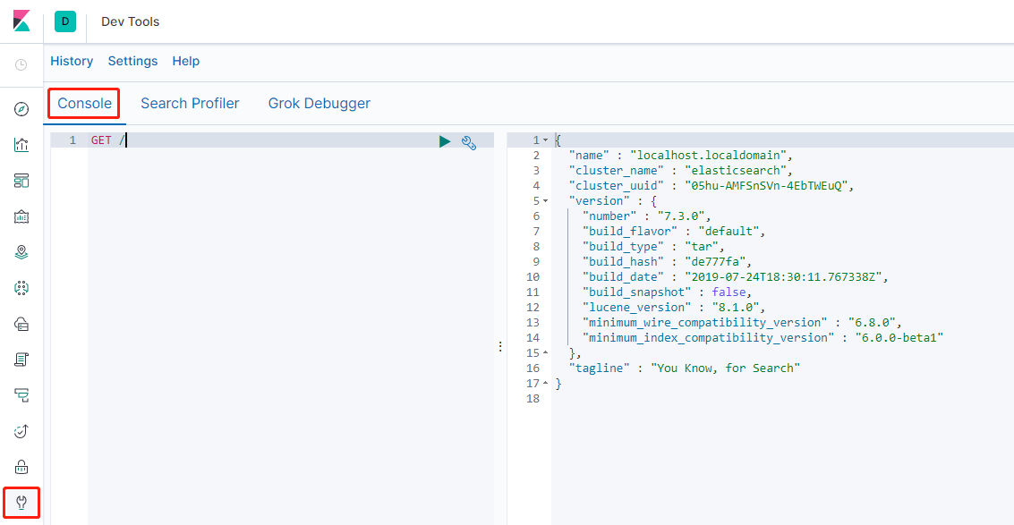Run the GET / request with play button

click(x=445, y=141)
